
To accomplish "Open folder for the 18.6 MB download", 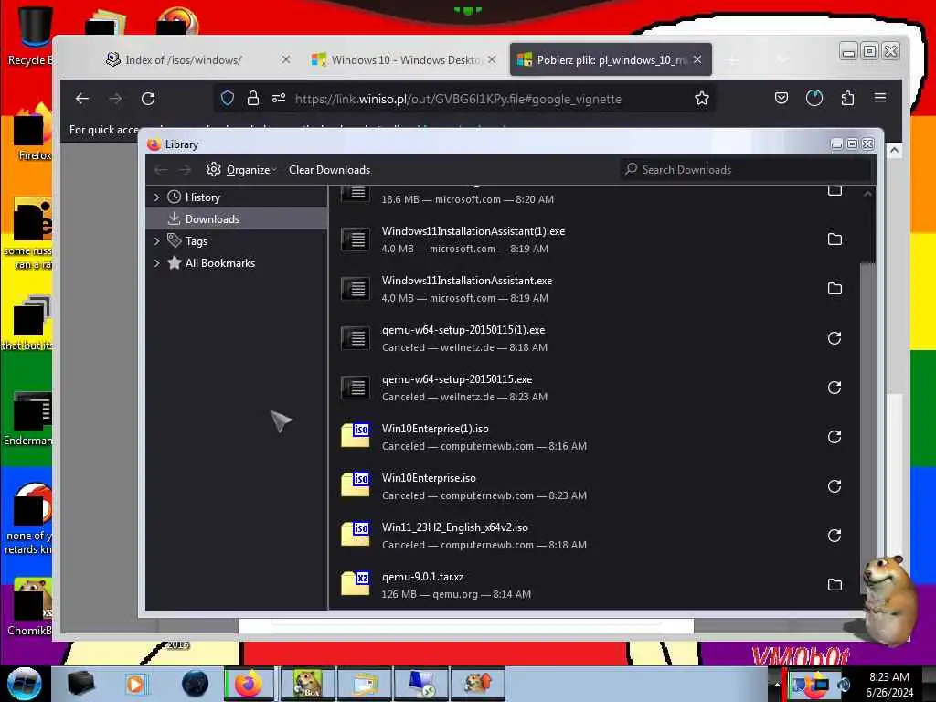I will pyautogui.click(x=835, y=191).
